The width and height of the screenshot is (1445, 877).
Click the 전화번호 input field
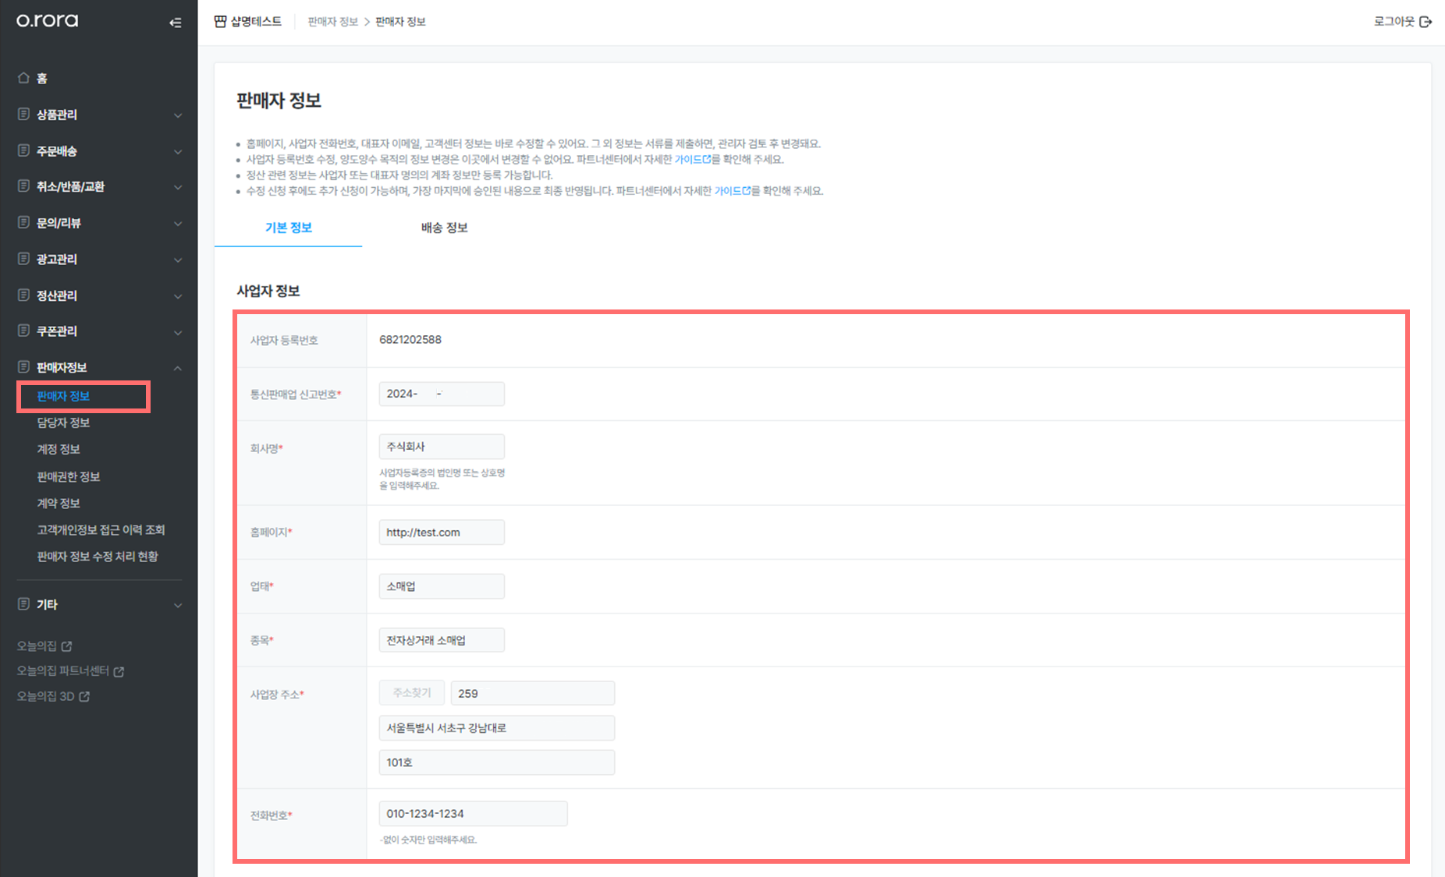pos(473,814)
